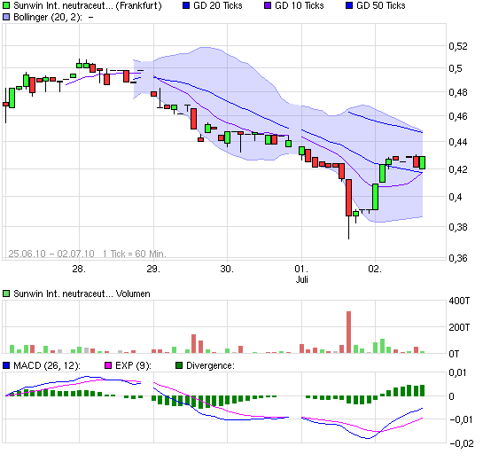Click the '29.' date axis label
Viewport: 483px width, 462px height.
(x=153, y=269)
